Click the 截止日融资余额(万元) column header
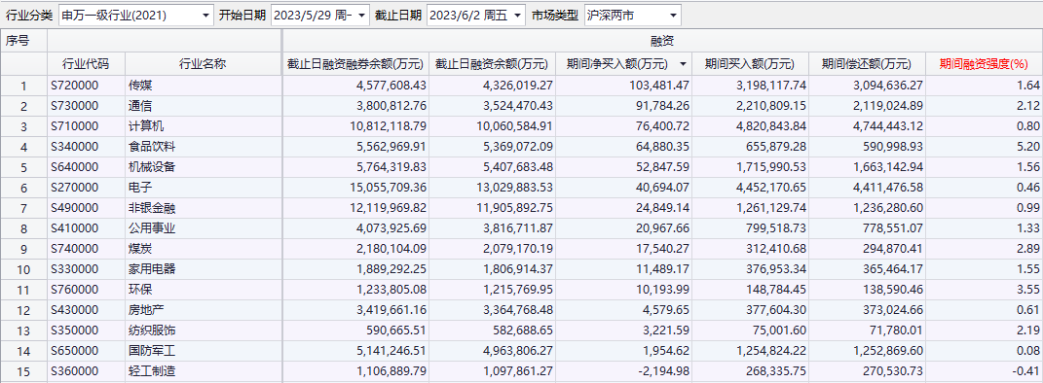Viewport: 1043px width, 383px height. click(x=492, y=64)
